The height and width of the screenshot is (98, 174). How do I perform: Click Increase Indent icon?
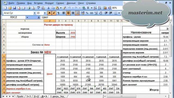click(111, 13)
